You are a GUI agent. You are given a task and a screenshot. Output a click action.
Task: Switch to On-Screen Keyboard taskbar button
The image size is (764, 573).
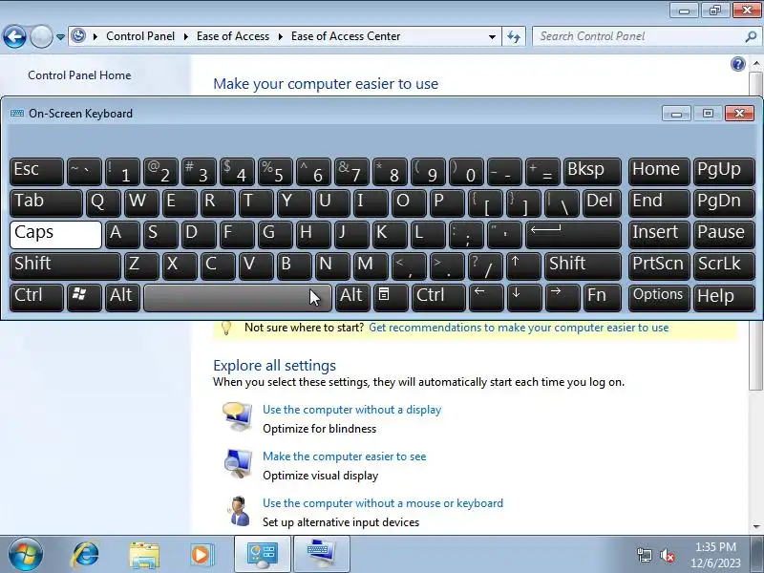pos(321,555)
